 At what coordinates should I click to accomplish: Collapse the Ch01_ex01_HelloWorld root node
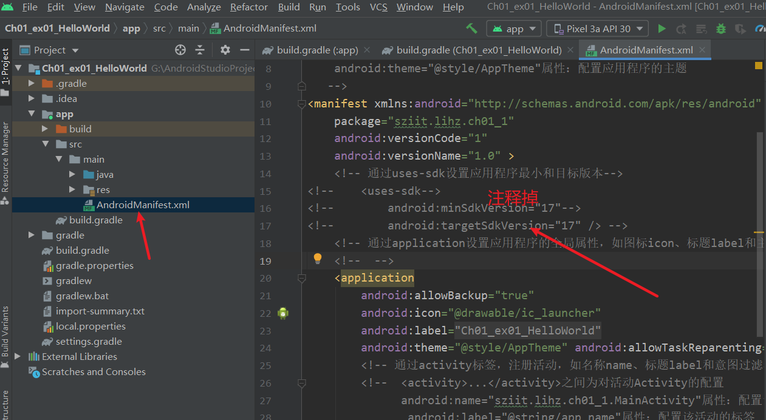click(x=18, y=68)
